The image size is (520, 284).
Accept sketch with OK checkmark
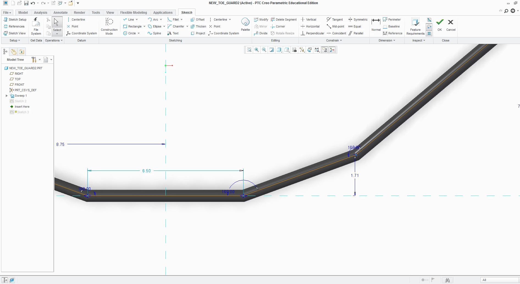point(440,25)
